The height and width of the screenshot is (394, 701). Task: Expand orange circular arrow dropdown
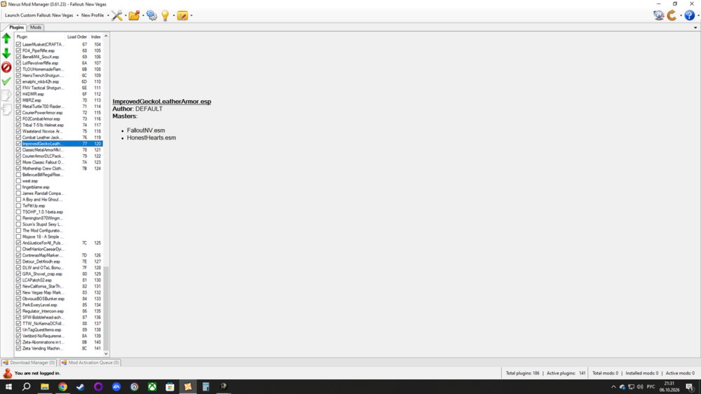(681, 15)
